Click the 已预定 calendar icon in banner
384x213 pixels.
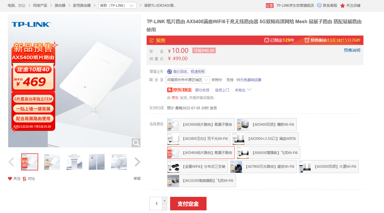coord(267,40)
